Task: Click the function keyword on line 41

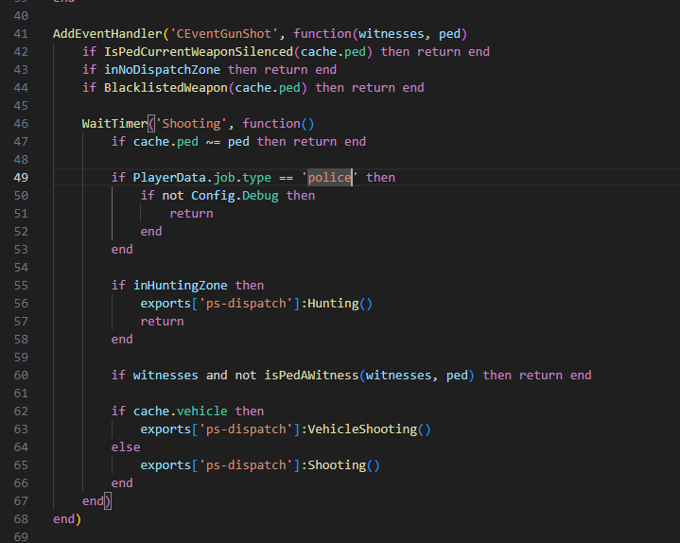Action: [323, 34]
